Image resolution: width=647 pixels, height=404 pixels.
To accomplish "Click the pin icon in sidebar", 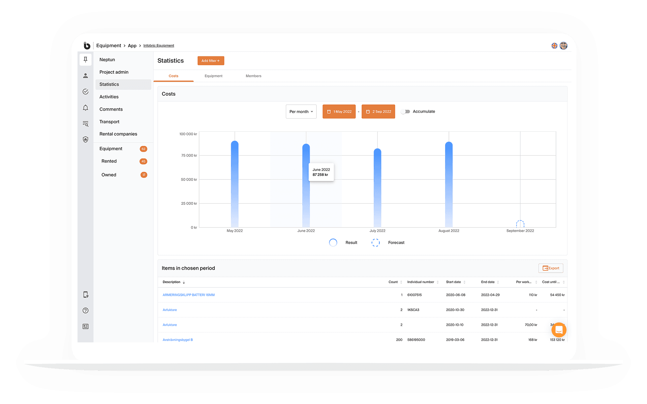I will point(85,60).
